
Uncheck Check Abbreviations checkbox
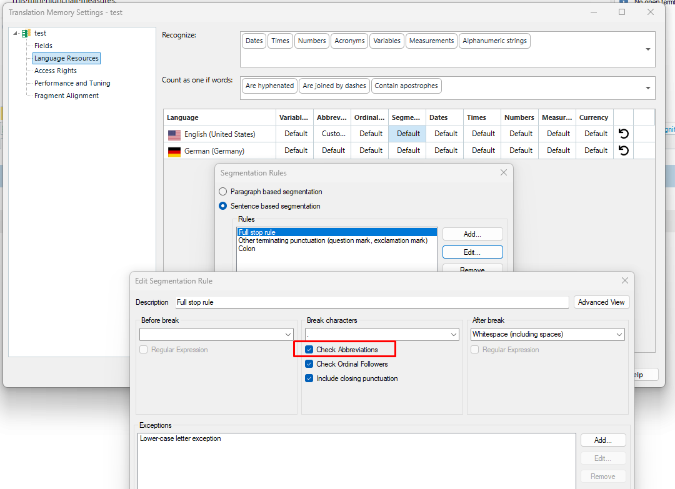[x=309, y=350]
